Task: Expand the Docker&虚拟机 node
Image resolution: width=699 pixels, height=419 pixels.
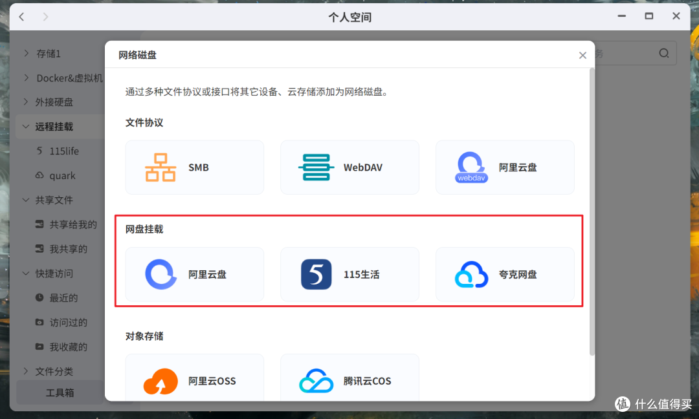Action: pyautogui.click(x=26, y=78)
